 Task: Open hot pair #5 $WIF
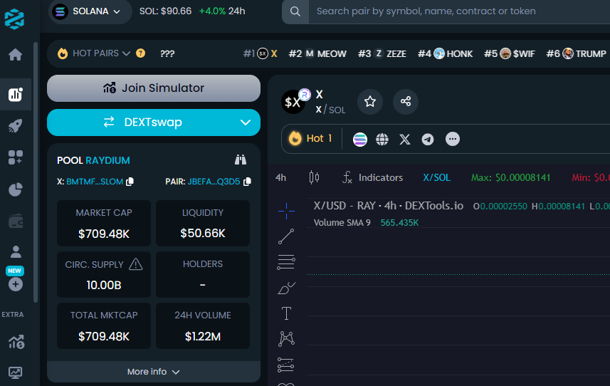tap(509, 53)
